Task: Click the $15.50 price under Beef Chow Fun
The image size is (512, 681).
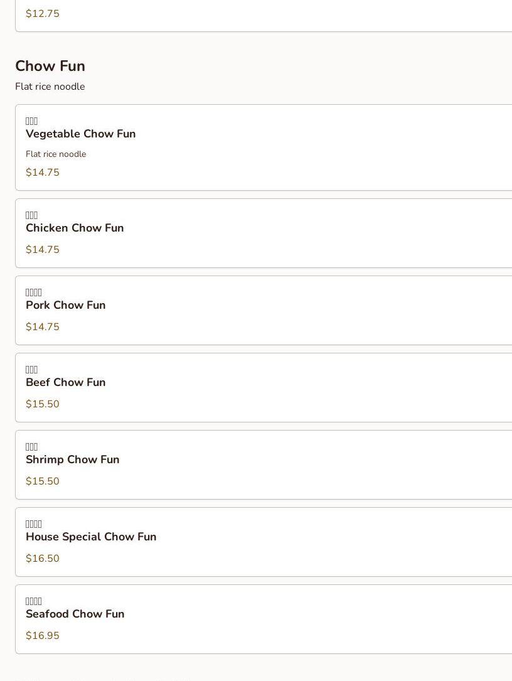Action: [x=43, y=404]
